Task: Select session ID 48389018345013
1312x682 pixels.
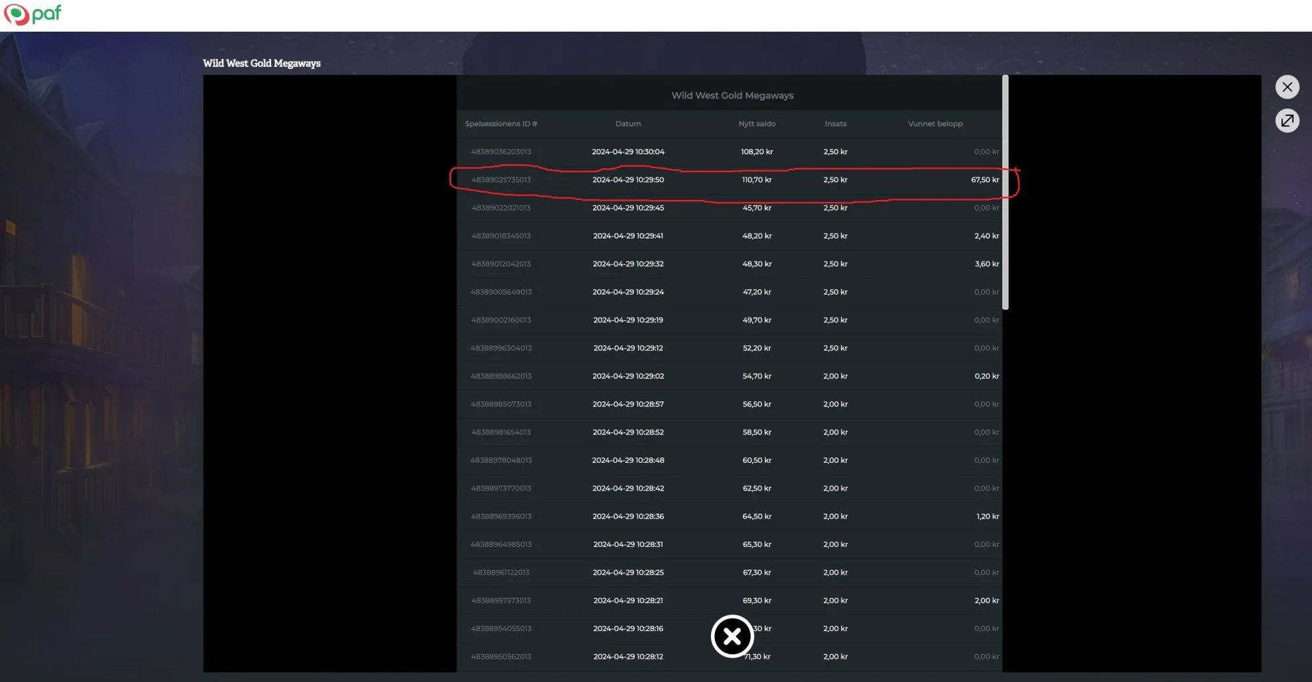Action: 501,236
